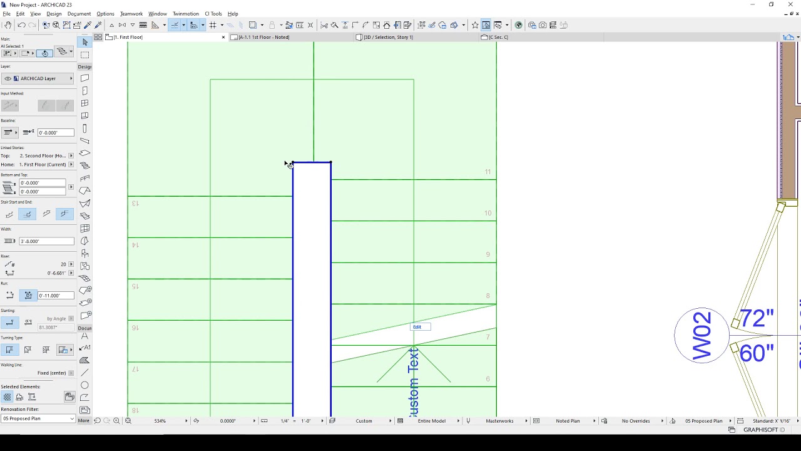Close the 1. First Floor tab

click(223, 38)
